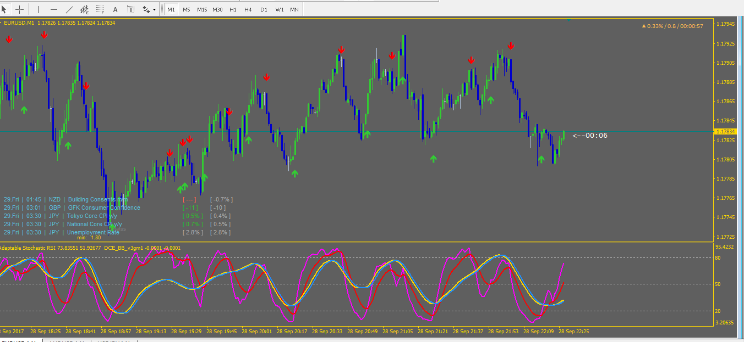The width and height of the screenshot is (744, 342).
Task: Click the equidistant channel tool
Action: coord(84,9)
